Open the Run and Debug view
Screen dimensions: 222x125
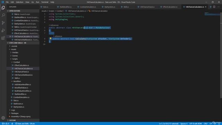[x=3, y=30]
